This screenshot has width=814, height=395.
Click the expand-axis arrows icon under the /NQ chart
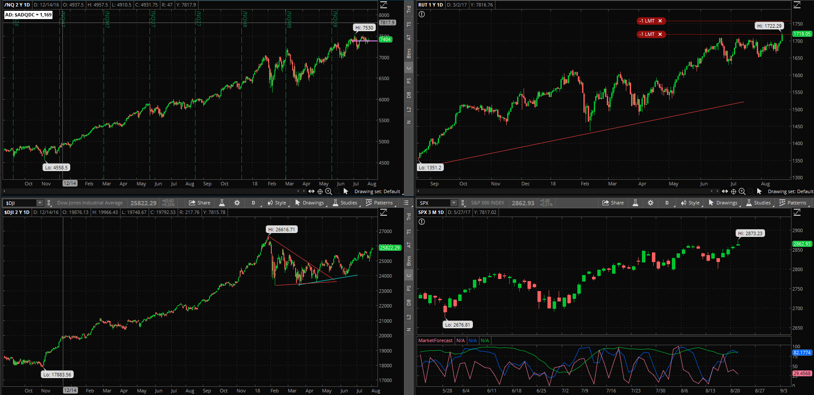[311, 191]
